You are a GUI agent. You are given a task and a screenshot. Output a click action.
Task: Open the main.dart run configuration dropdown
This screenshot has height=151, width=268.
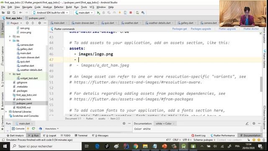(x=84, y=13)
